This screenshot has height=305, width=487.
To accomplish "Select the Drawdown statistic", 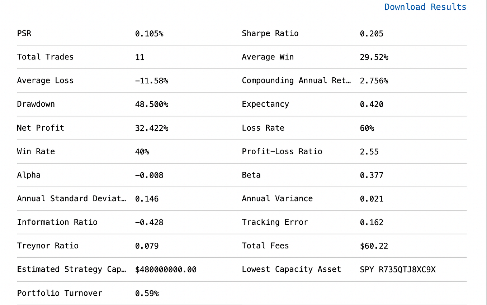I will (x=36, y=104).
